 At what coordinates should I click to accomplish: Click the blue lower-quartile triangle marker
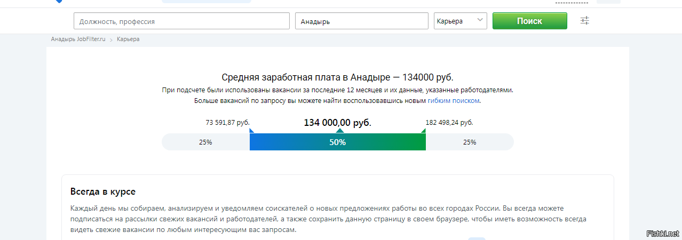click(x=251, y=131)
